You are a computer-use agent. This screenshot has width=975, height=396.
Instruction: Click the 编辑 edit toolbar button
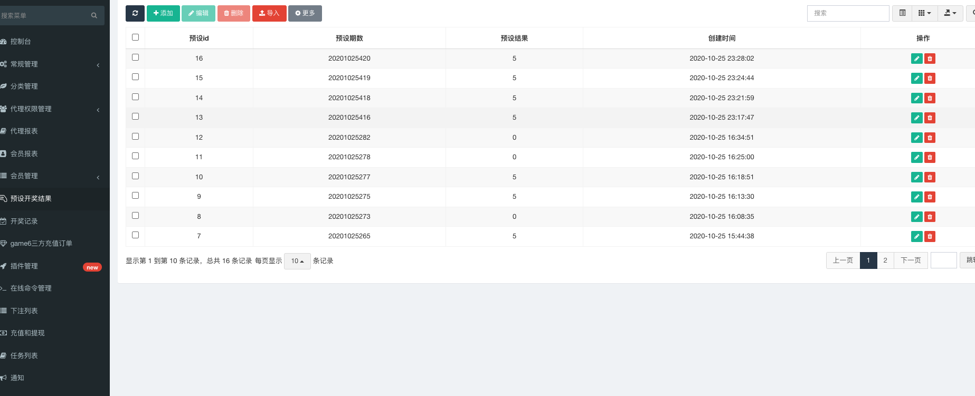[198, 13]
